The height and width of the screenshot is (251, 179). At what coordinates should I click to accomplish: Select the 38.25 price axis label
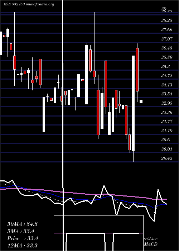pyautogui.click(x=167, y=20)
